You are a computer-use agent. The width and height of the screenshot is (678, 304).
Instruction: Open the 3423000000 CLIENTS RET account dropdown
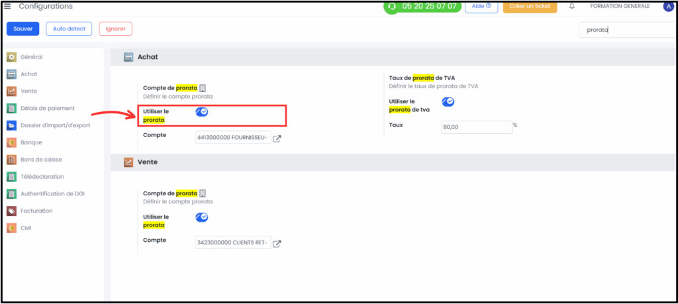[x=233, y=242]
